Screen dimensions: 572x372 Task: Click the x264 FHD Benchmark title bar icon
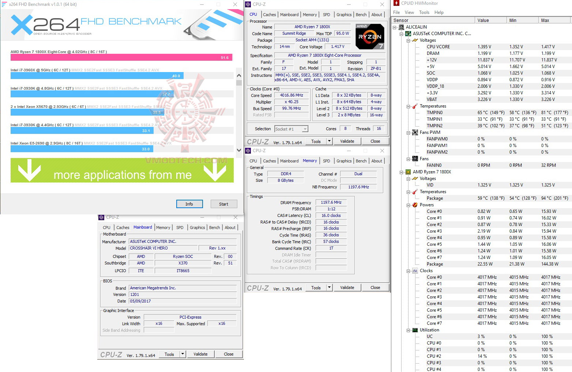click(4, 4)
